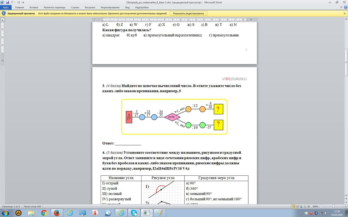
Task: Click the zoom out minus button
Action: coord(321,206)
